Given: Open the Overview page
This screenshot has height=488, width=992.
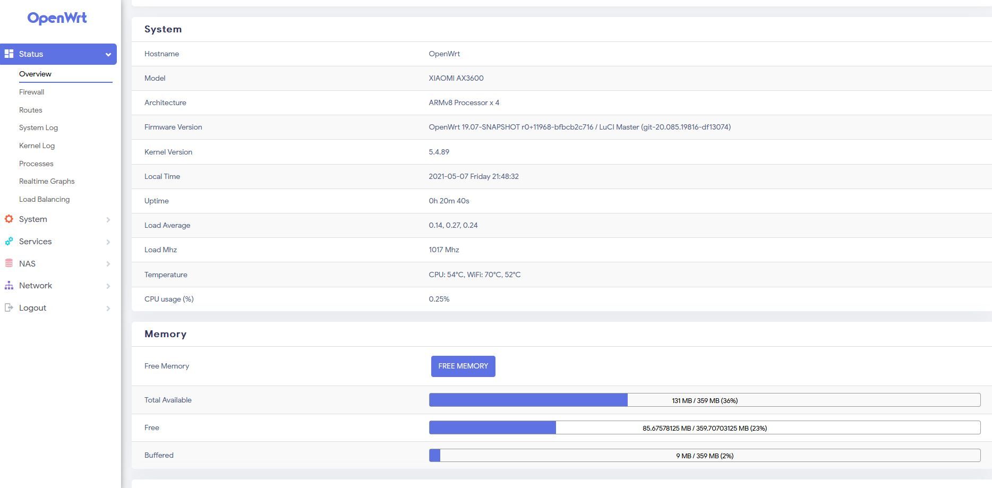Looking at the screenshot, I should (x=35, y=74).
